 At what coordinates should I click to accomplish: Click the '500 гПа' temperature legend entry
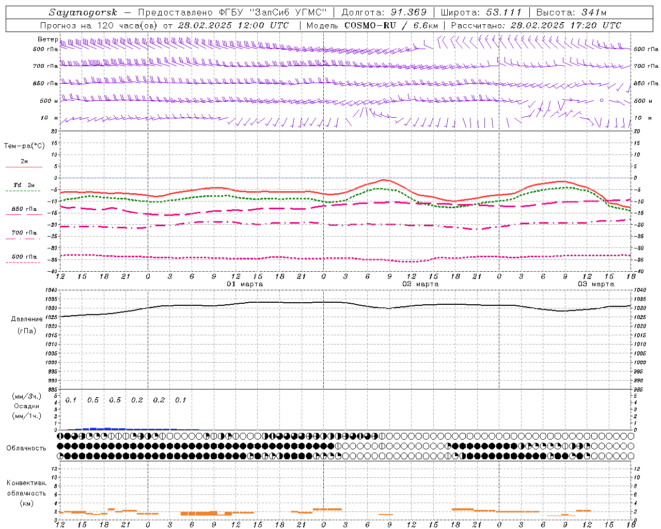click(x=24, y=257)
